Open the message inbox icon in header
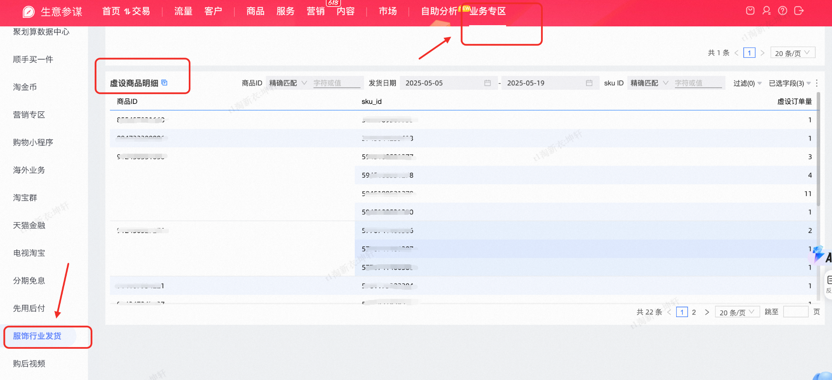Screen dimensions: 832x380 coord(750,11)
